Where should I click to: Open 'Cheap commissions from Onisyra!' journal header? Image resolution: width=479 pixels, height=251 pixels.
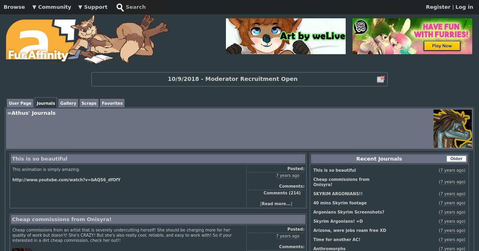62,219
